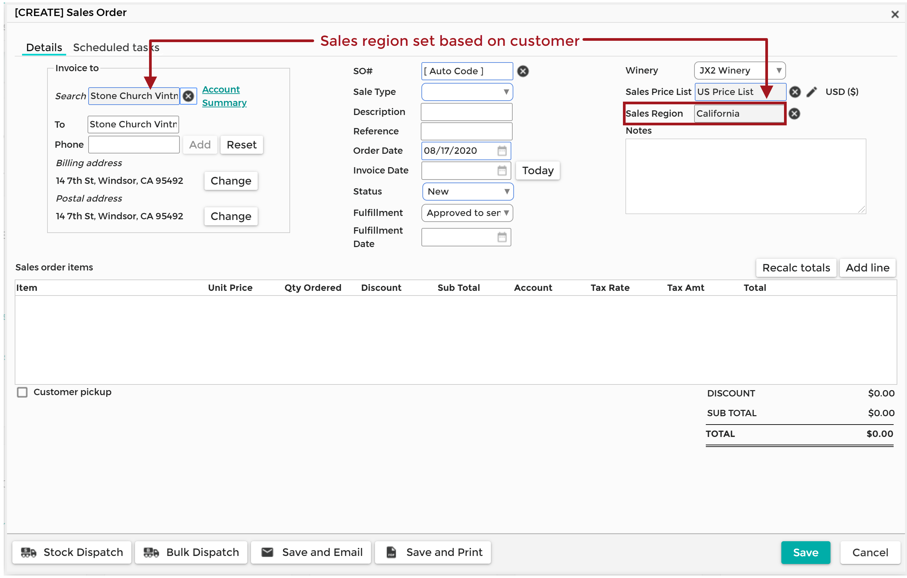907x578 pixels.
Task: Focus the customer Search field
Action: click(134, 96)
